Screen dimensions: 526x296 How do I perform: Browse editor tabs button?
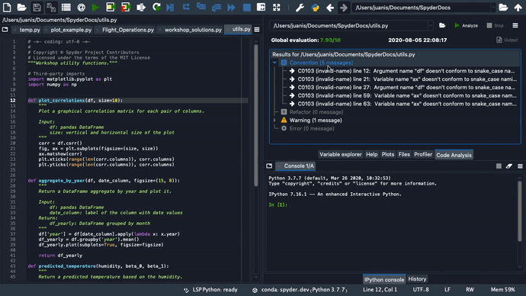(5, 30)
